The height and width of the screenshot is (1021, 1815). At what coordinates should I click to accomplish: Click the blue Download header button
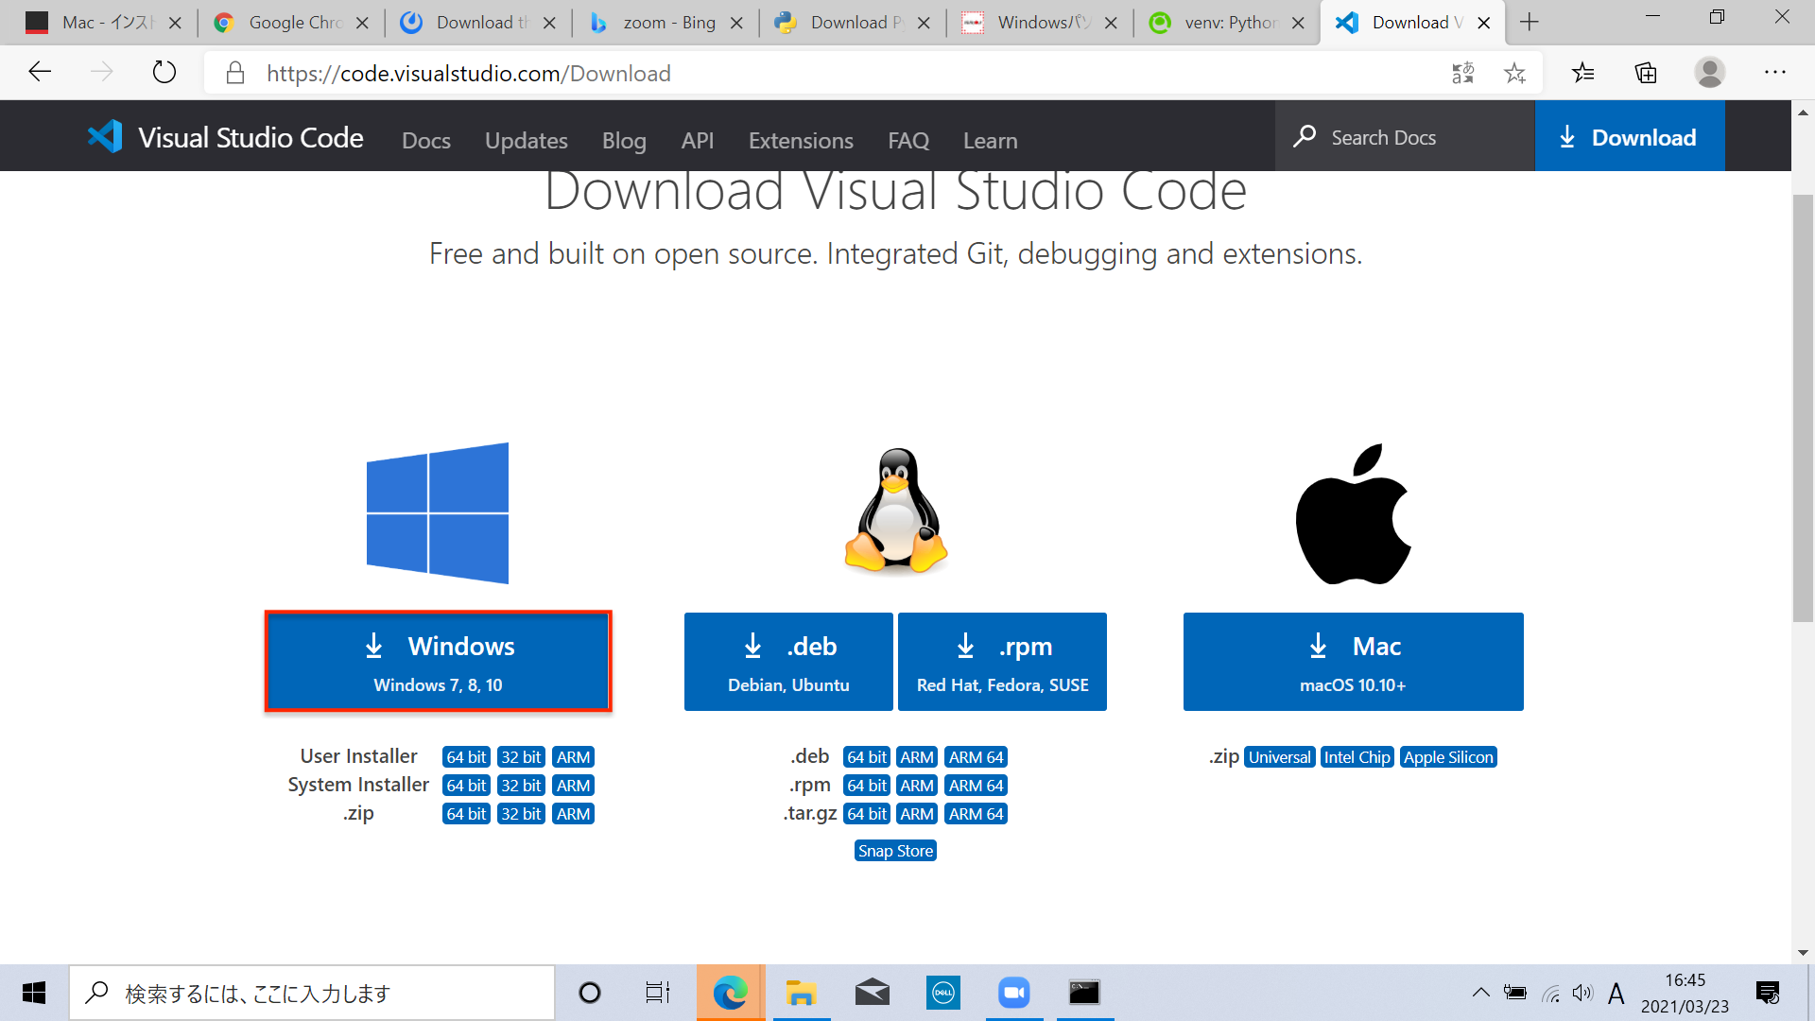[x=1630, y=137]
